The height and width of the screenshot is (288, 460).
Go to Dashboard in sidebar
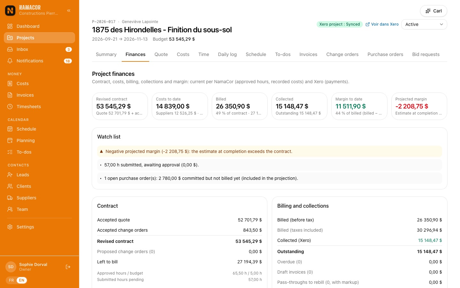[x=39, y=26]
